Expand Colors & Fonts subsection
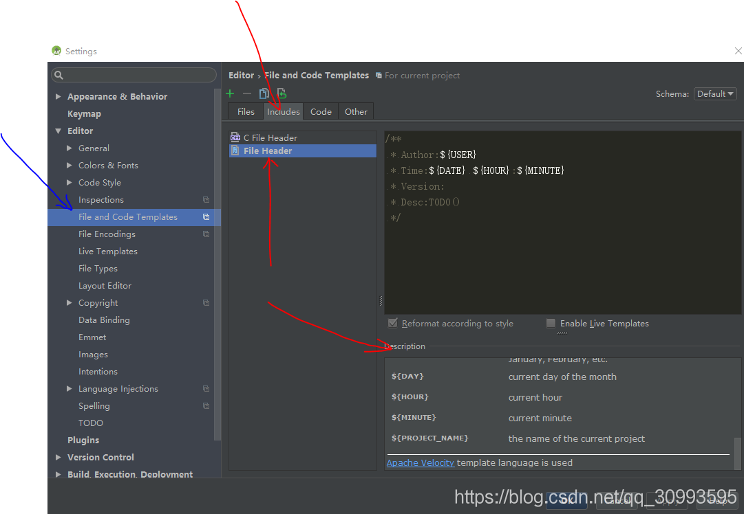The height and width of the screenshot is (514, 744). tap(70, 166)
